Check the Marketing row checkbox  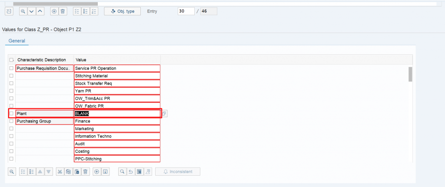[11, 128]
